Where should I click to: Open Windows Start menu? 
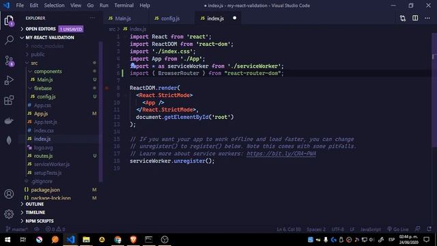[x=8, y=240]
